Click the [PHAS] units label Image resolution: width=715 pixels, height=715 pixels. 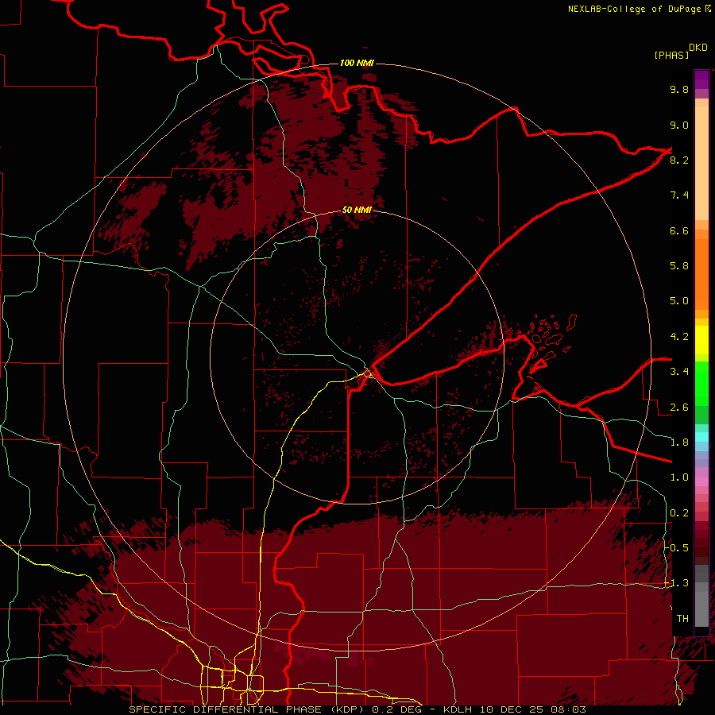coord(671,56)
